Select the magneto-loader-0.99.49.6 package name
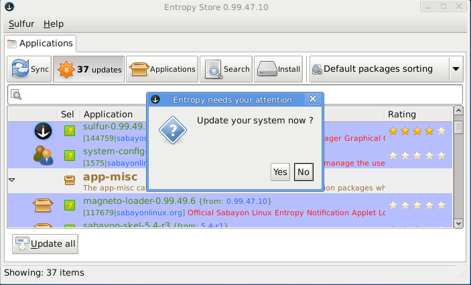471x285 pixels. point(139,201)
